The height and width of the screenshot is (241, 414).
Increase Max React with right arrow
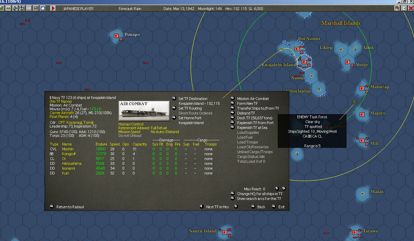coord(284,189)
